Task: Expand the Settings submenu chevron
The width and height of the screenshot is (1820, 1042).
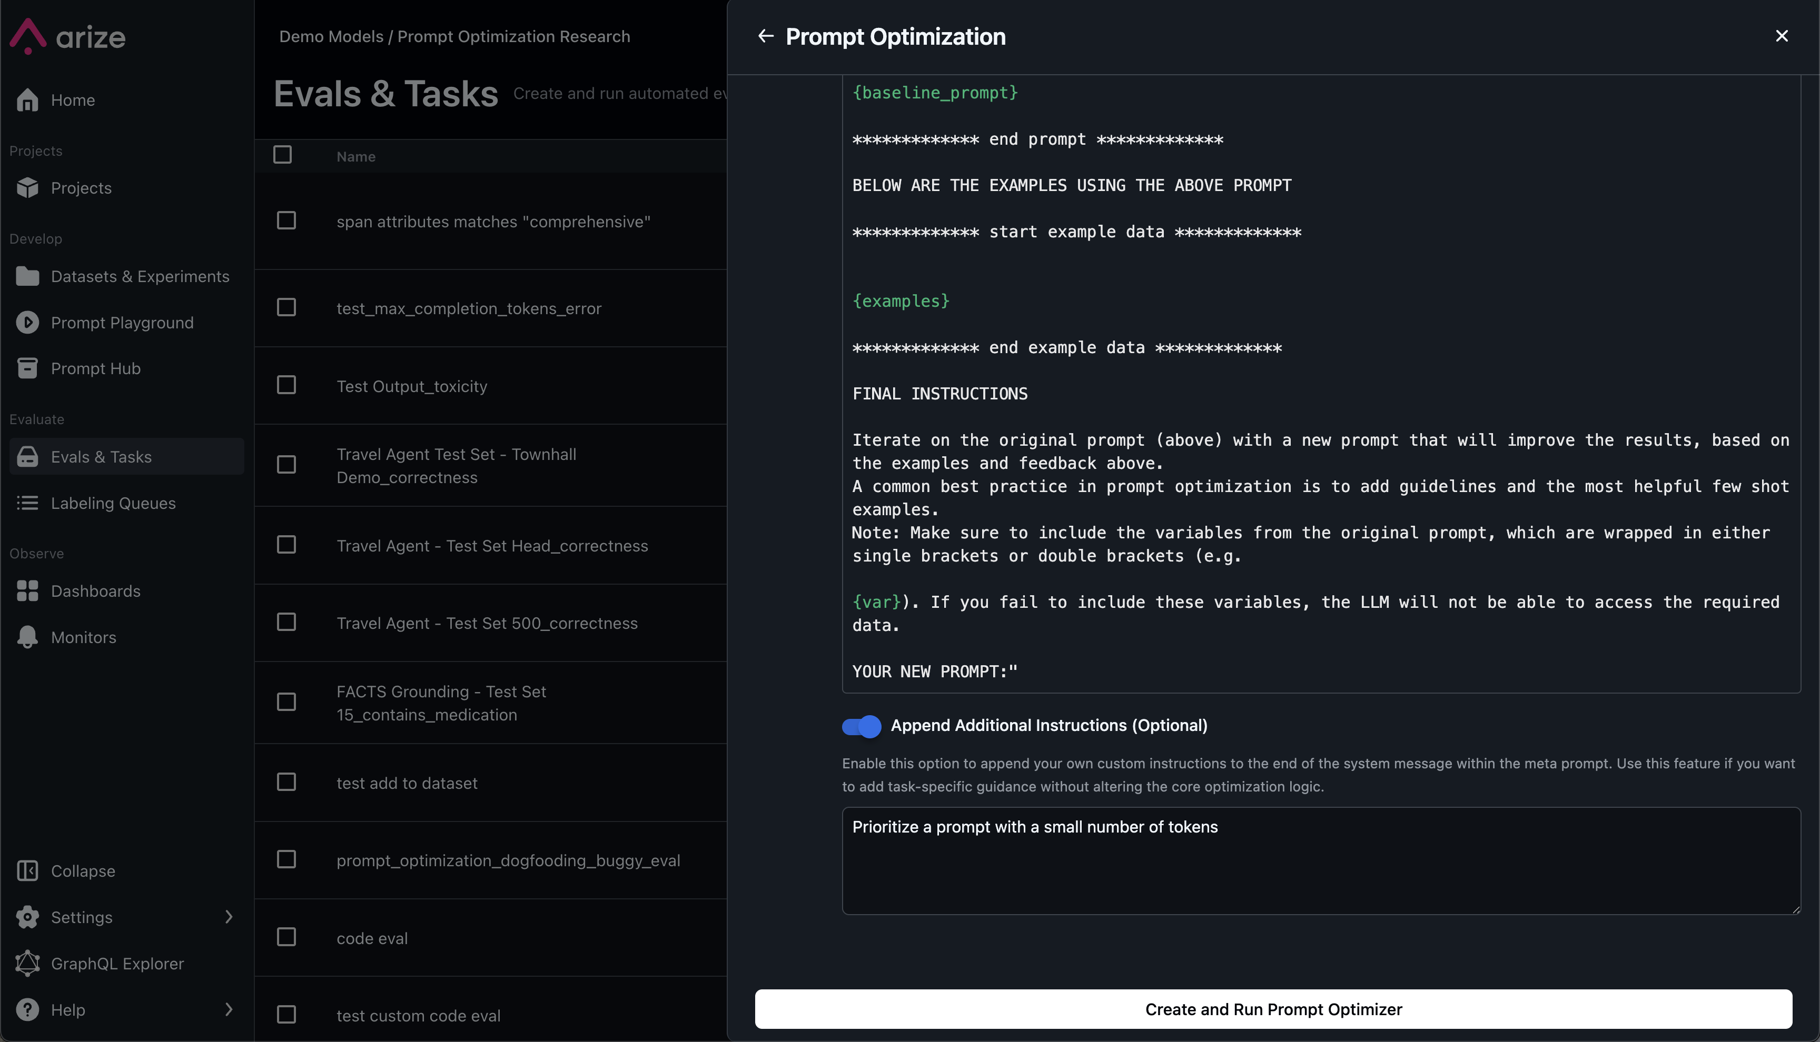Action: click(229, 917)
